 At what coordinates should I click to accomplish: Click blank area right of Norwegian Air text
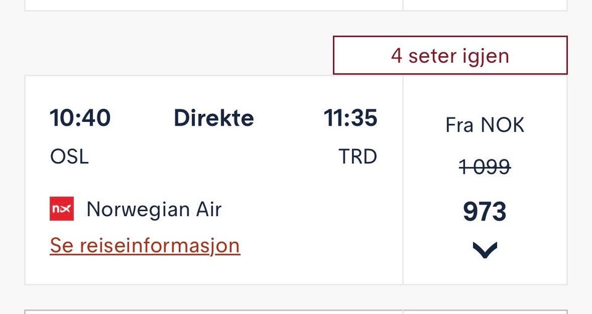point(310,209)
